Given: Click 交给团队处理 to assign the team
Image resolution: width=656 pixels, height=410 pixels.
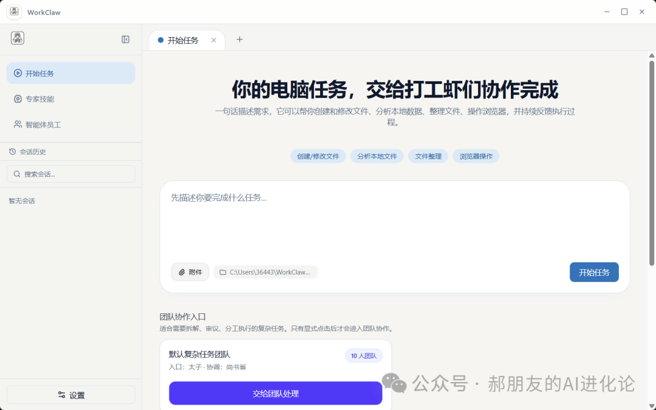Looking at the screenshot, I should (x=275, y=393).
